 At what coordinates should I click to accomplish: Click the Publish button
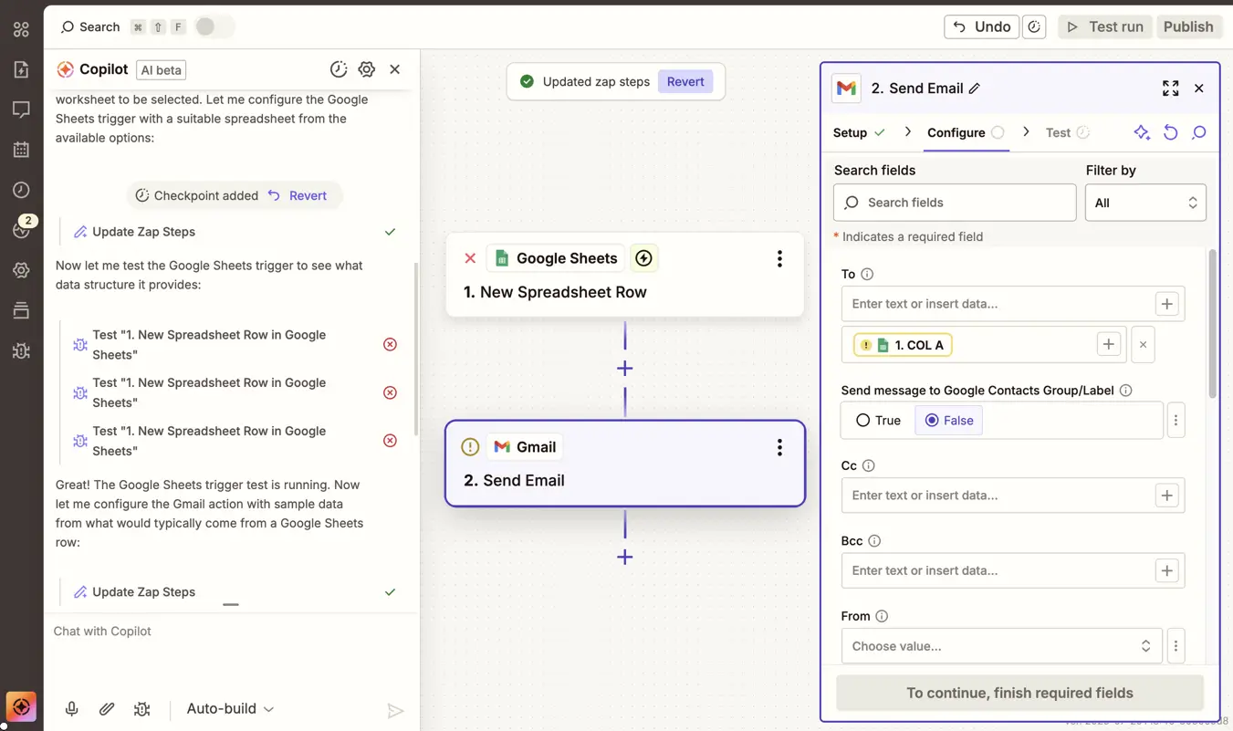[1189, 26]
